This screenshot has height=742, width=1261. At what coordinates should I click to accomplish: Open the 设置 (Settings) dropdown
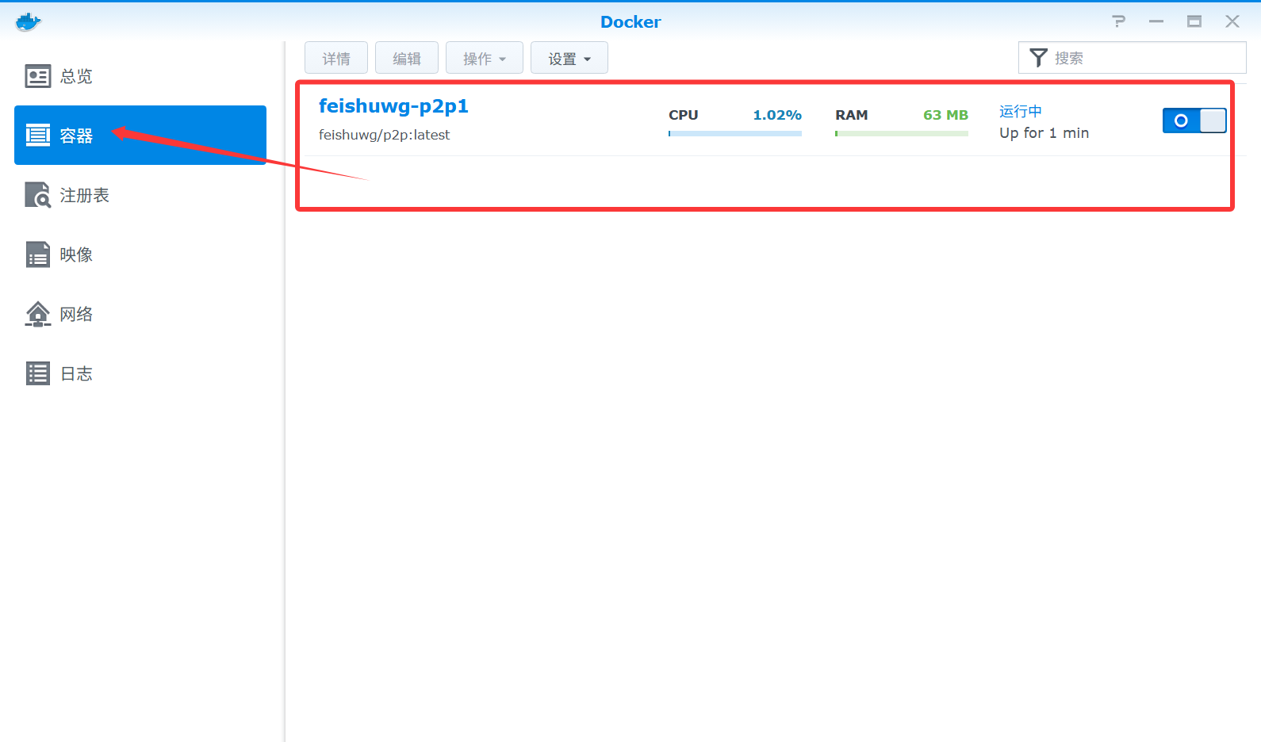569,58
